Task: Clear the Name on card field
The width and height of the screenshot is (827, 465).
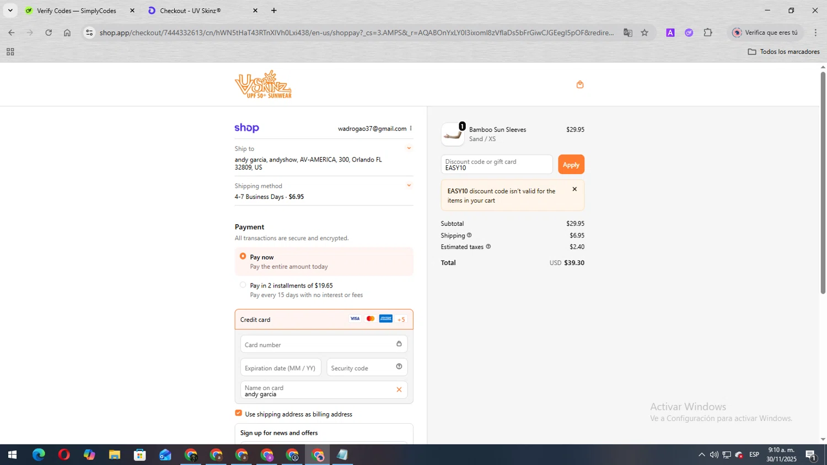Action: (399, 390)
